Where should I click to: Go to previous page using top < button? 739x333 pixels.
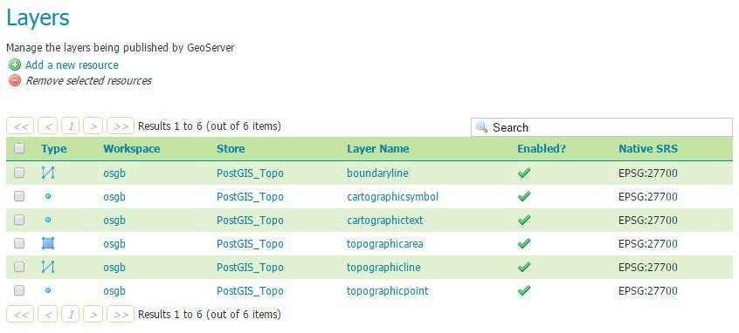click(x=47, y=126)
